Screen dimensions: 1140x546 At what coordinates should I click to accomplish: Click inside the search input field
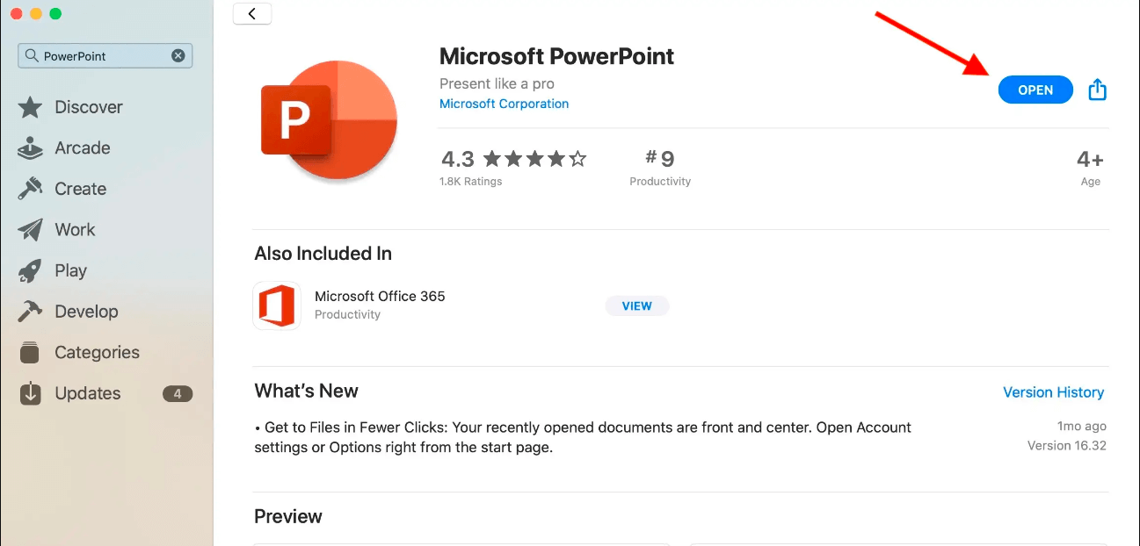point(105,55)
